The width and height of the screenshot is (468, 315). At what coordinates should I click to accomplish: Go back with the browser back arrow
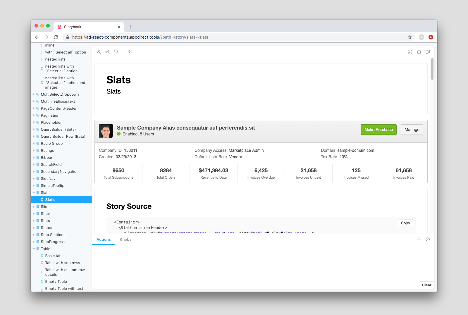pyautogui.click(x=37, y=37)
